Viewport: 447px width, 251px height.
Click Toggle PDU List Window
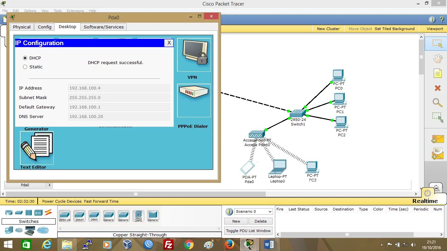[248, 231]
